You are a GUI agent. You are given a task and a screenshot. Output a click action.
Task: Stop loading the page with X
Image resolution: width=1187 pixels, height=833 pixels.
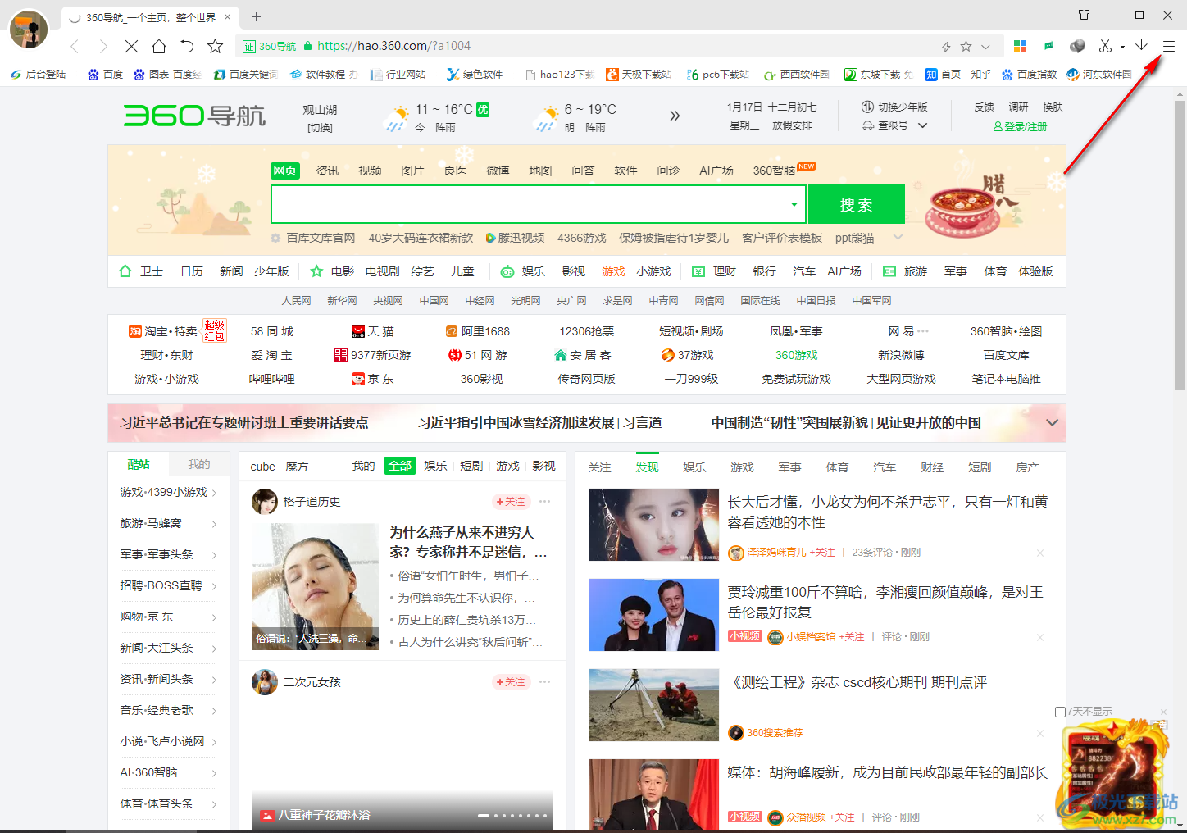click(x=131, y=46)
